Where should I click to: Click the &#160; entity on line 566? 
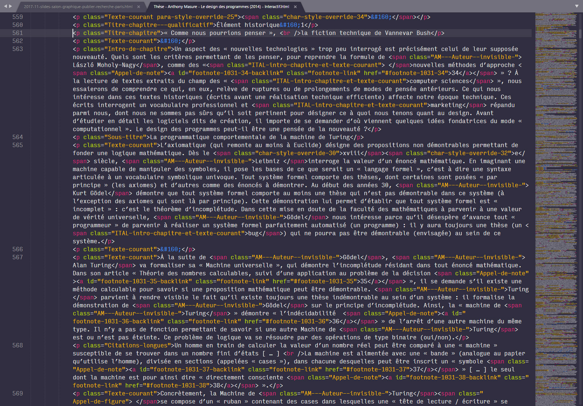pyautogui.click(x=171, y=249)
